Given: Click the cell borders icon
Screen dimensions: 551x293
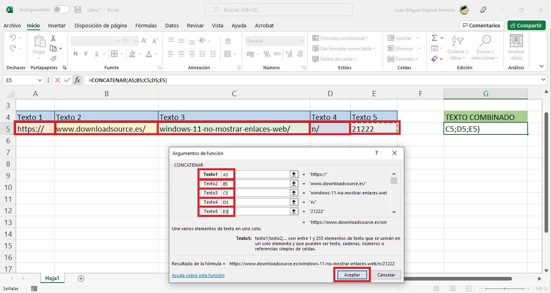Looking at the screenshot, I should (114, 54).
